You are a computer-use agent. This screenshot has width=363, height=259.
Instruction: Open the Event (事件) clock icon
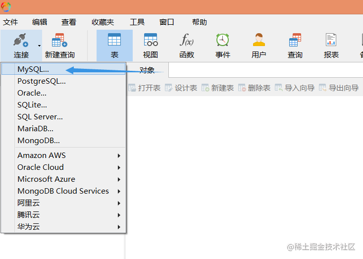coord(223,40)
